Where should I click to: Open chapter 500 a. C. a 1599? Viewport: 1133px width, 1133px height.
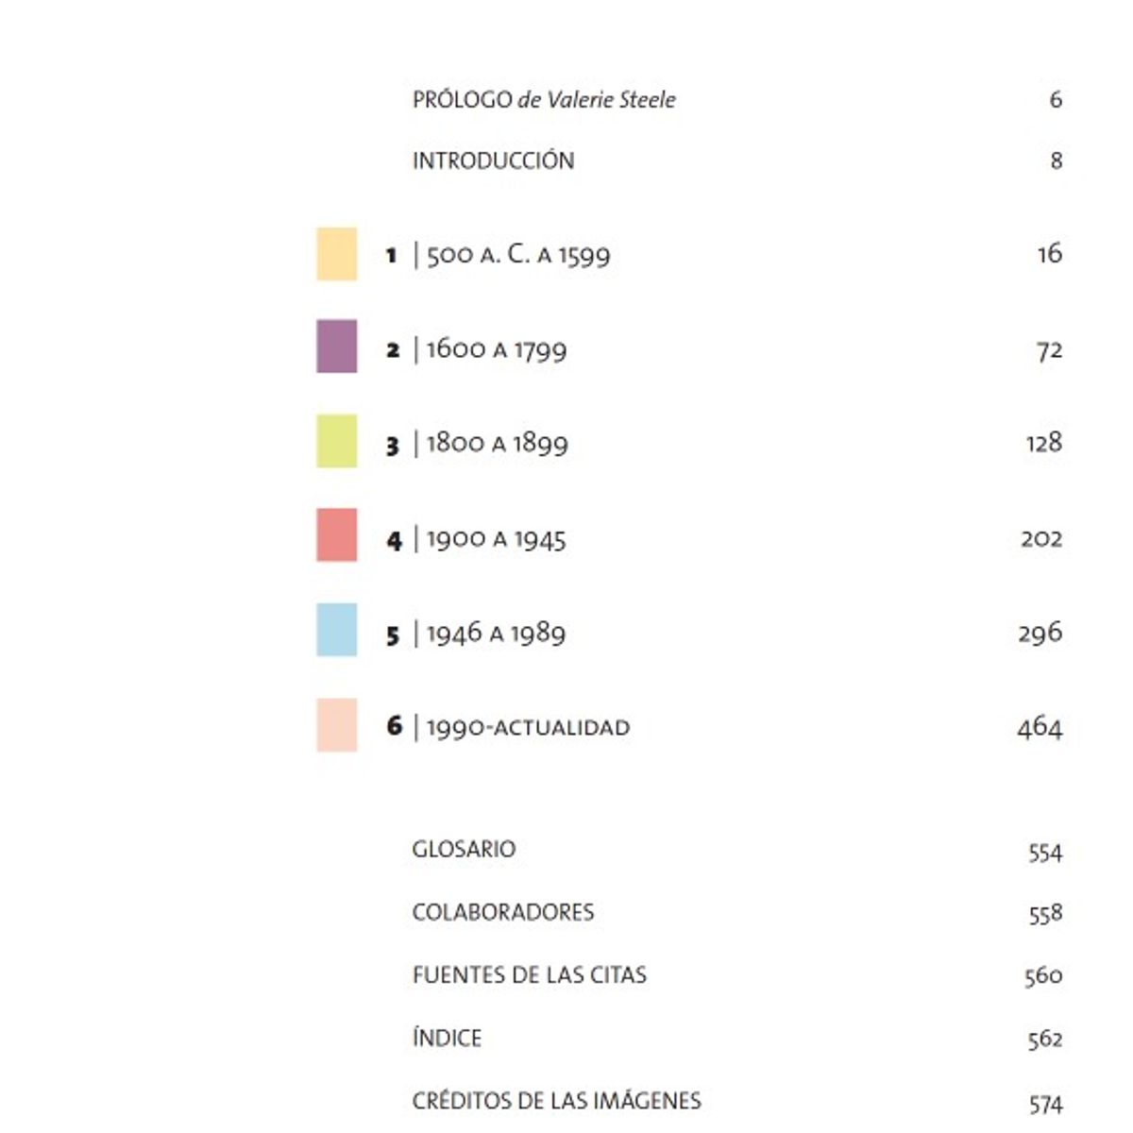518,255
